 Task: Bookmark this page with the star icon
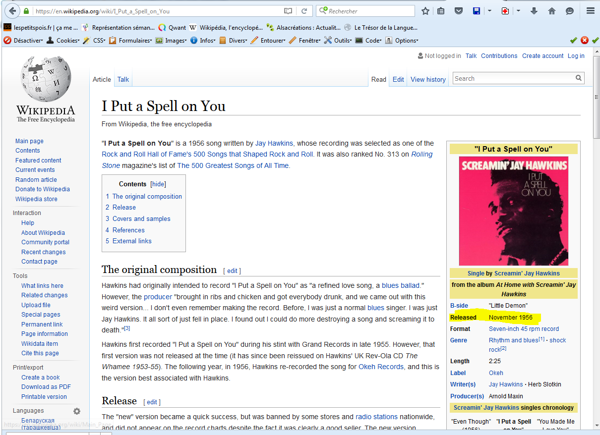click(425, 11)
